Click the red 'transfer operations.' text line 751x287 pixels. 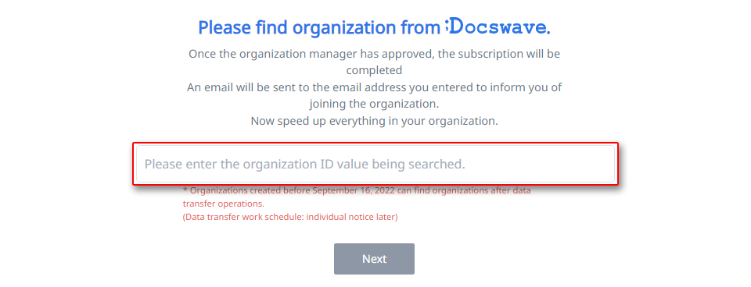point(223,204)
